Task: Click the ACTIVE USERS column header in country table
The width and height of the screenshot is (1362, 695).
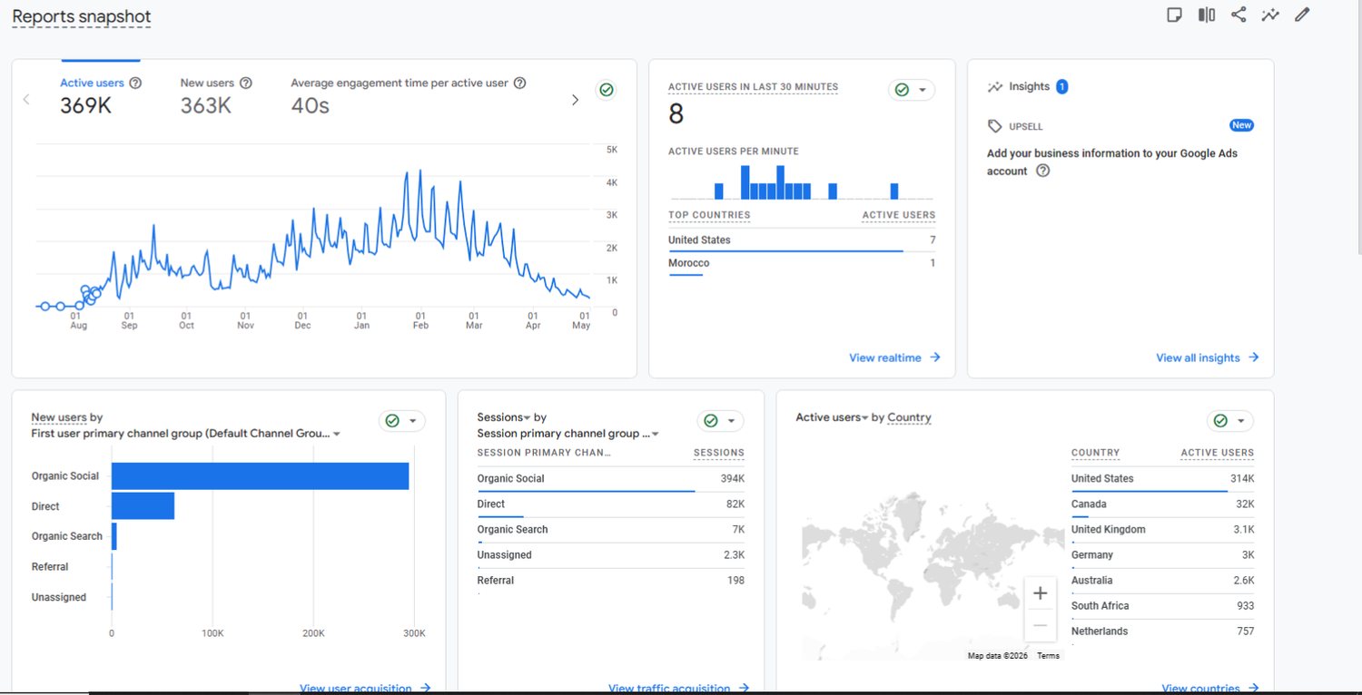Action: pyautogui.click(x=1217, y=453)
